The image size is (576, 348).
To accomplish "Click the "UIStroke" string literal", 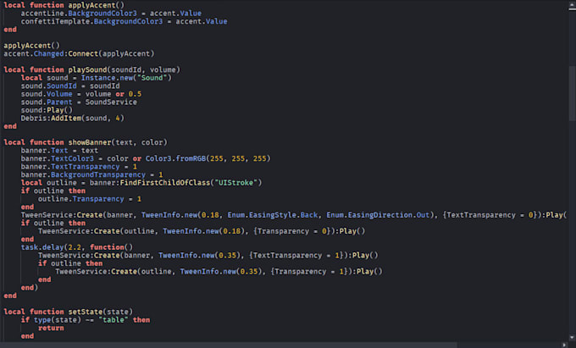I will coord(235,183).
